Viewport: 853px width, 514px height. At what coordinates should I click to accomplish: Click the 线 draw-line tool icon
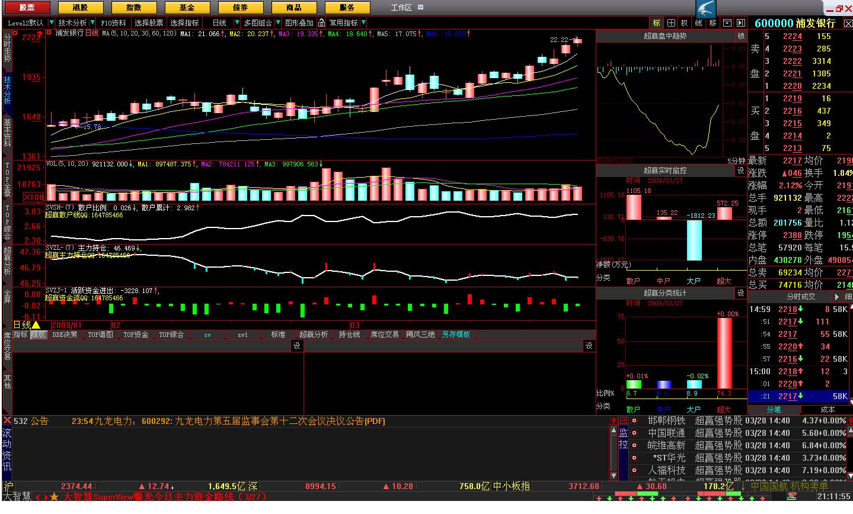[698, 23]
